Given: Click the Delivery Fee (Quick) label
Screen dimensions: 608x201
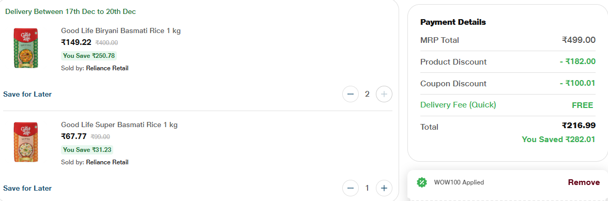Looking at the screenshot, I should pos(458,104).
